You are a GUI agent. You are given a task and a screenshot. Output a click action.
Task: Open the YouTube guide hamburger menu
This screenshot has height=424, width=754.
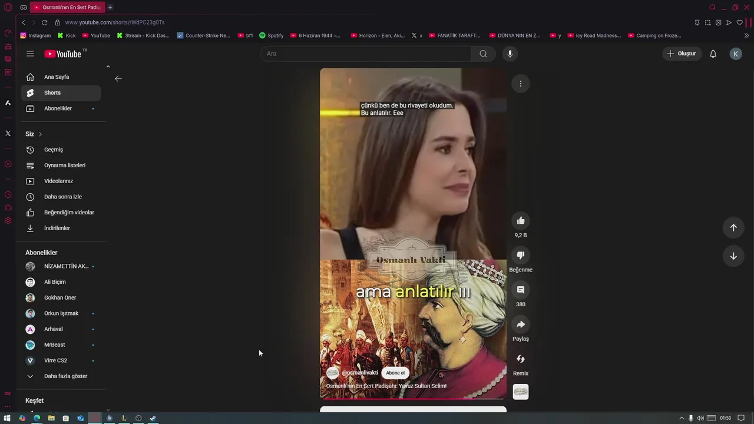(x=30, y=54)
